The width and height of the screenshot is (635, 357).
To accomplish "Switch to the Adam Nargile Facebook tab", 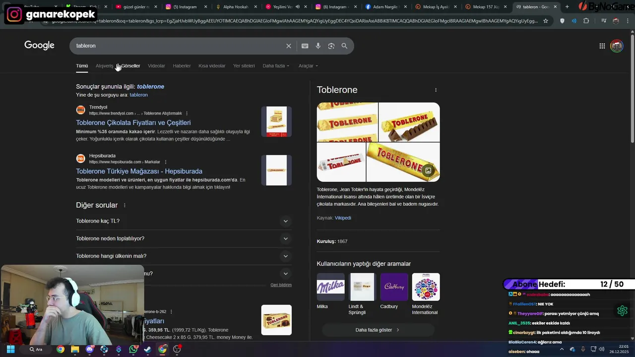I will [x=386, y=7].
